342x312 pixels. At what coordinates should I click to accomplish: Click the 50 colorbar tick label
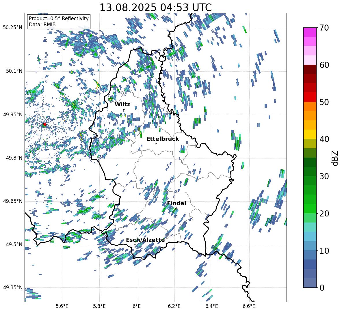(324, 102)
